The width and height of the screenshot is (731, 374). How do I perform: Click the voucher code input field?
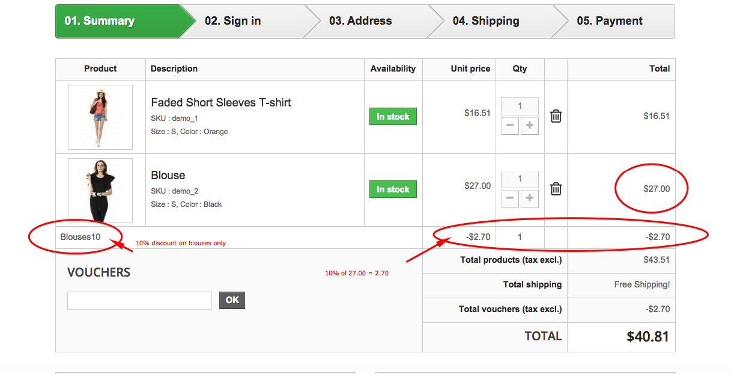139,301
